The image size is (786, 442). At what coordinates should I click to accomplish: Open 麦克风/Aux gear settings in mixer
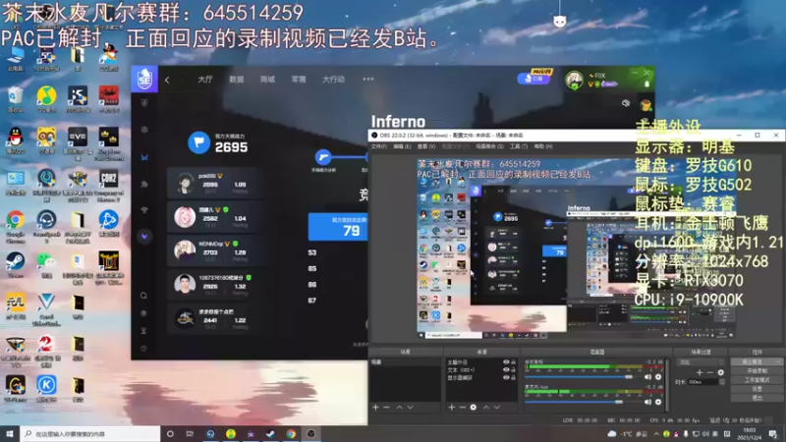(x=658, y=402)
